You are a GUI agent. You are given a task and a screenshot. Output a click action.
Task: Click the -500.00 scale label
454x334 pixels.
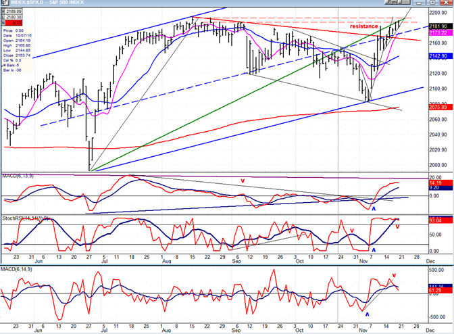tap(436, 317)
